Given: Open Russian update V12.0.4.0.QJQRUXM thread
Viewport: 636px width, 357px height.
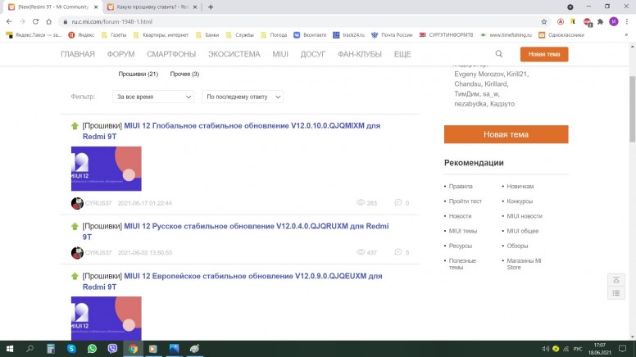Looking at the screenshot, I should pos(235,232).
